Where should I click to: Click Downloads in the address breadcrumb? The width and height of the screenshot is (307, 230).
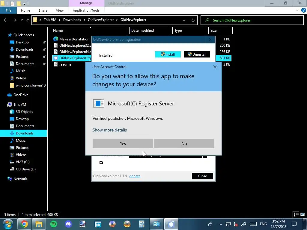point(72,20)
